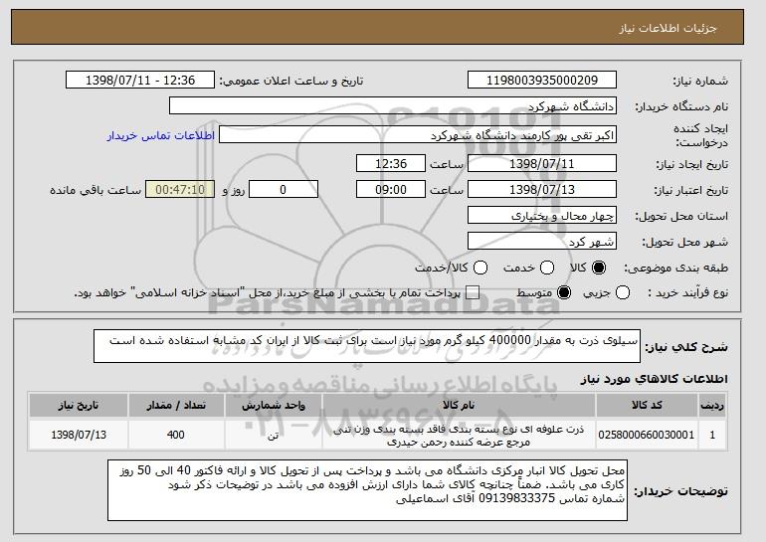Click the validity date field 1398/07/13
Viewport: 766px width, 542px height.
click(x=542, y=190)
